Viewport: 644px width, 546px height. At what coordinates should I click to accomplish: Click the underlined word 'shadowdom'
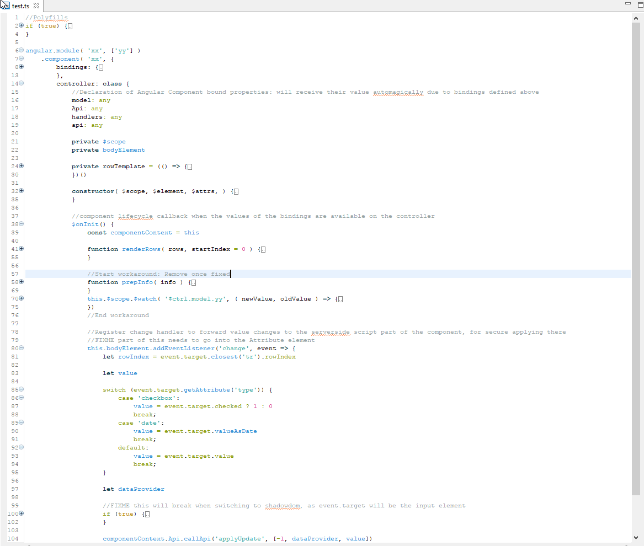pyautogui.click(x=283, y=506)
